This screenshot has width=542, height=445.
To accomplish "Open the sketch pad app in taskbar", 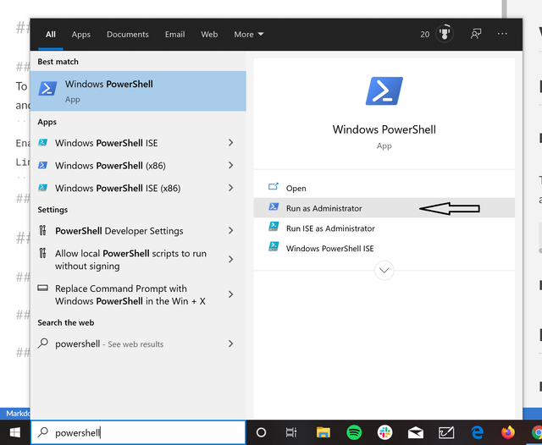I will (446, 432).
